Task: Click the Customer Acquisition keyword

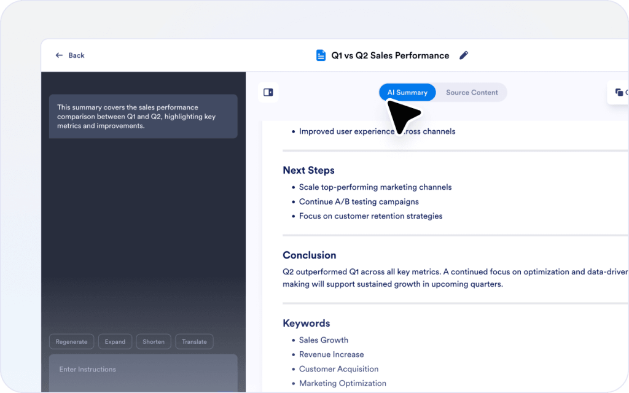Action: point(339,368)
